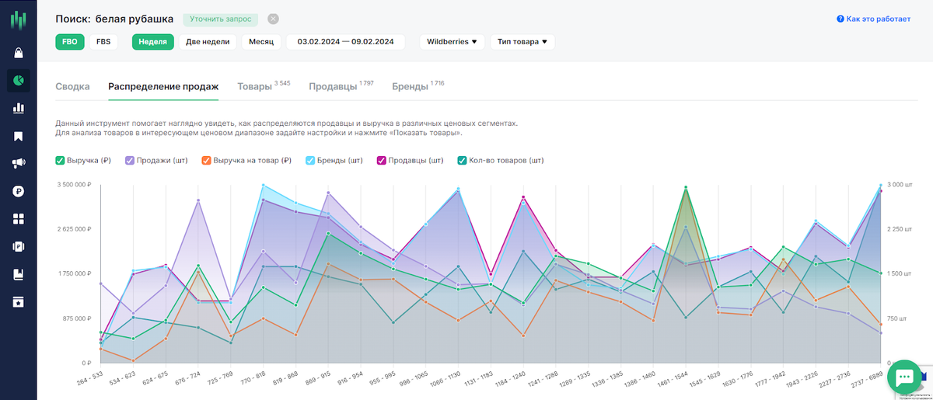Toggle Продажи (шт) series checkbox

[x=129, y=161]
